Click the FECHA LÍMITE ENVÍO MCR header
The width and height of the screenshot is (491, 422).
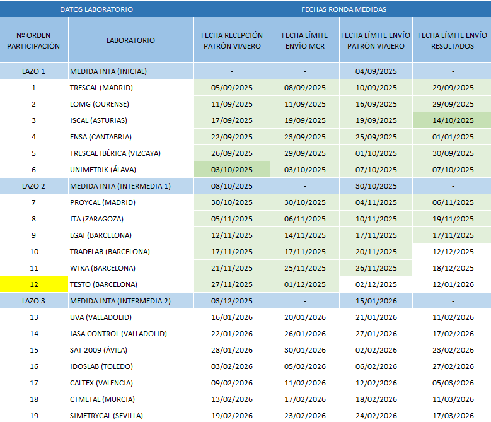(304, 40)
